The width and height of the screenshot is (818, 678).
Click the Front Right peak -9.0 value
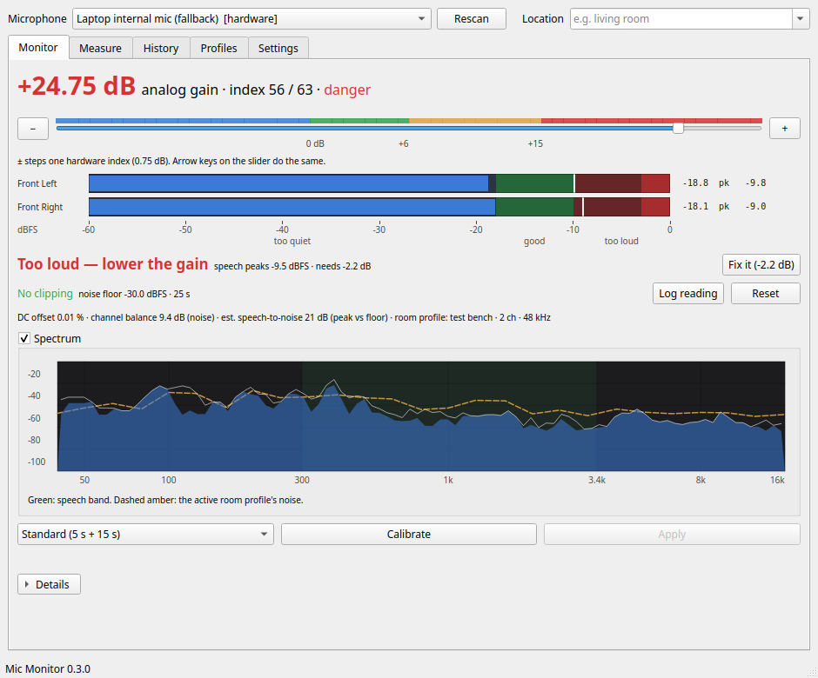[755, 206]
